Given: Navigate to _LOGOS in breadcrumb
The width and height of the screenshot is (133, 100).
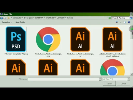Looking at the screenshot, I should point(61,18).
